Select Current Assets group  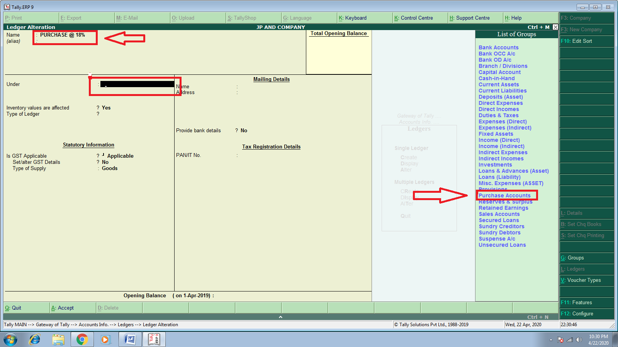coord(499,84)
